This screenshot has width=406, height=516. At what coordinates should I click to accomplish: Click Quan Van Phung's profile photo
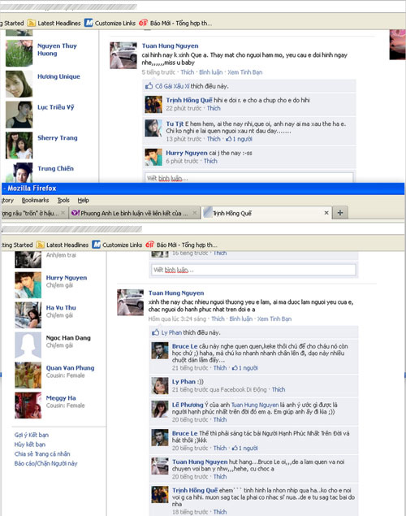[28, 375]
